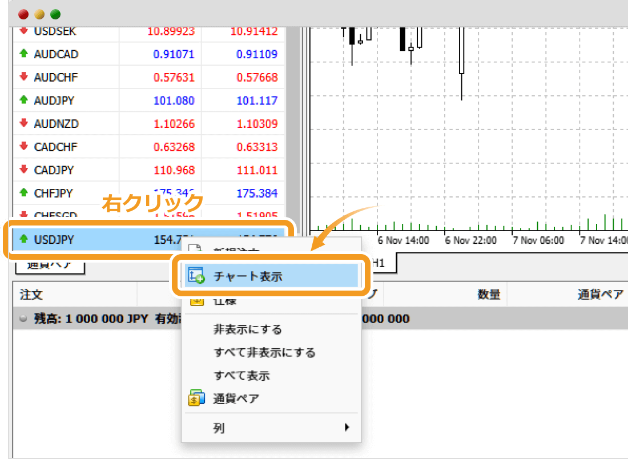
Task: Click the 残高: 1 000 000 JPY balance row
Action: pos(320,319)
